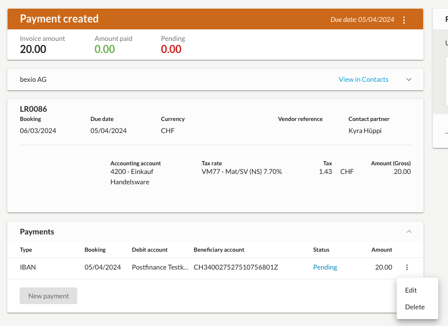Click the payment amount 20.00 in Payments row

pyautogui.click(x=384, y=267)
